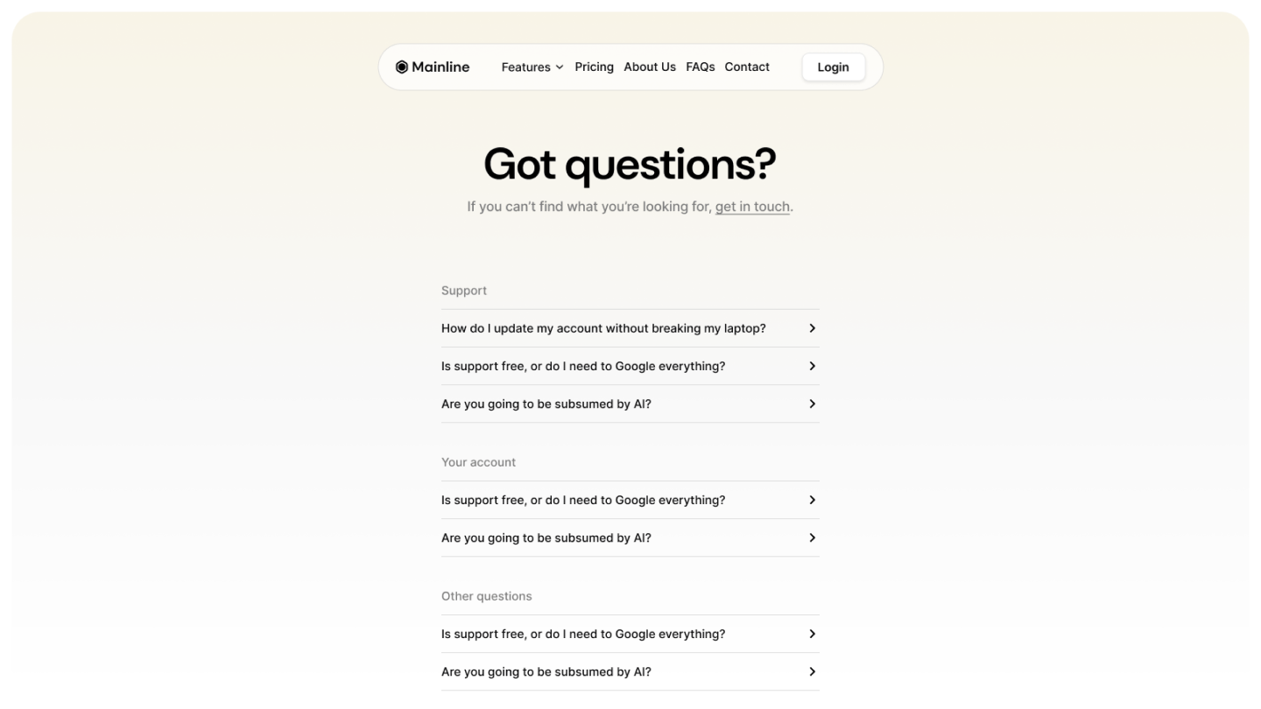Screen dimensions: 1261x709
Task: Click the Mainline hexagon logo icon
Action: (401, 67)
